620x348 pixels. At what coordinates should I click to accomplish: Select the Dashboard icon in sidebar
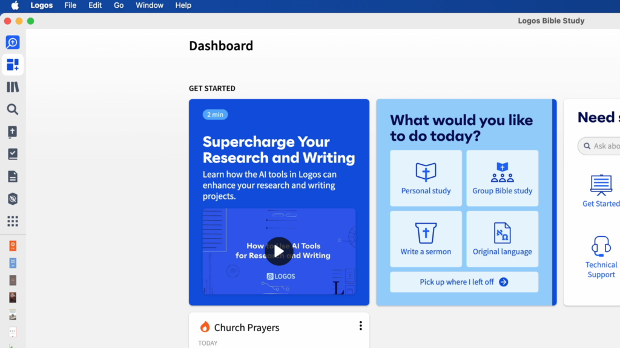pos(13,65)
